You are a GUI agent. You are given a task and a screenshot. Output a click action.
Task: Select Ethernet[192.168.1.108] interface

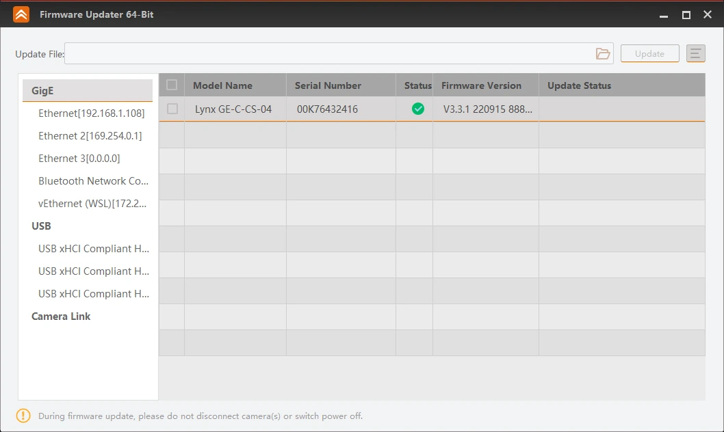[x=92, y=113]
